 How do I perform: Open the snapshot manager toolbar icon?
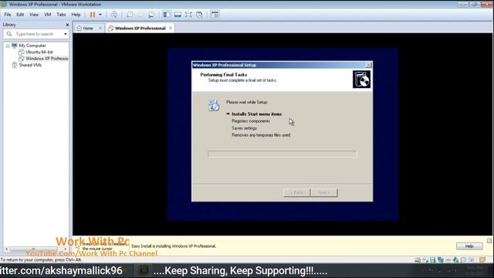click(x=151, y=15)
